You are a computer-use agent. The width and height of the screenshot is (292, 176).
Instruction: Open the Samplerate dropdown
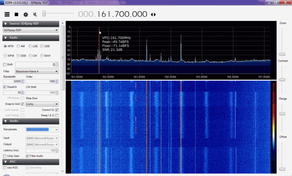tap(42, 129)
